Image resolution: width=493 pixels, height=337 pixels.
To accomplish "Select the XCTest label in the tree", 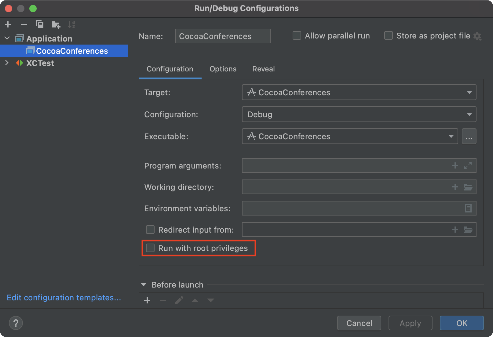I will pyautogui.click(x=40, y=63).
